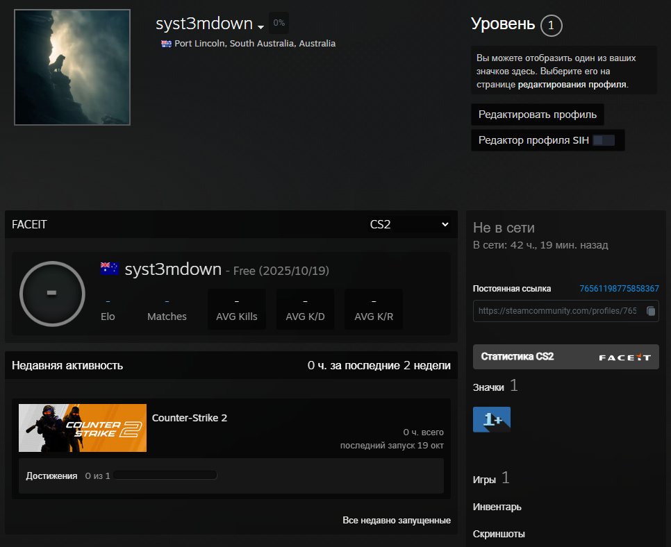Screen dimensions: 671x547
Task: Open the Скриншоты section
Action: click(499, 534)
